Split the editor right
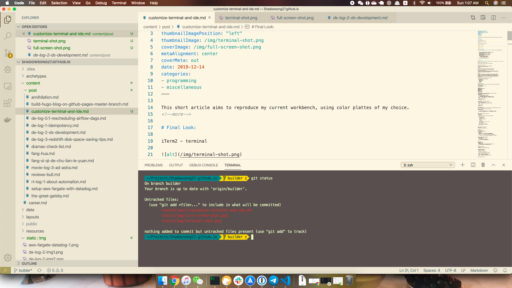512x288 pixels. [494, 18]
